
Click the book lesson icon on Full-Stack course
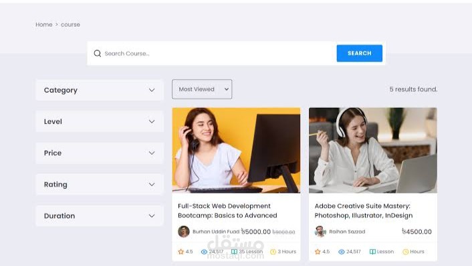point(234,251)
